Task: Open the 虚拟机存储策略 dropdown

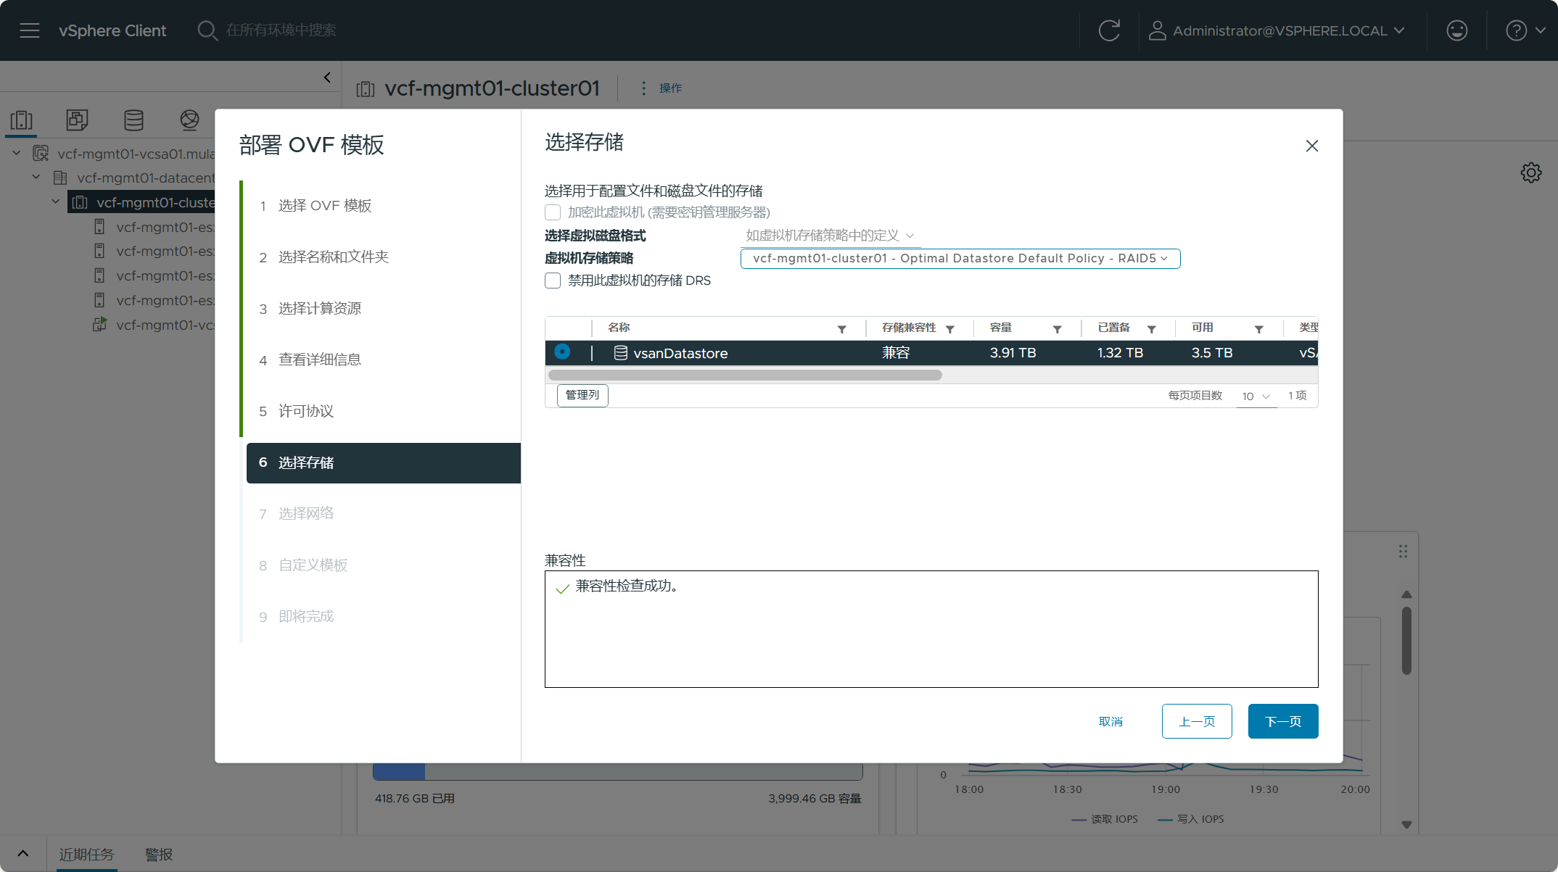Action: click(x=960, y=259)
